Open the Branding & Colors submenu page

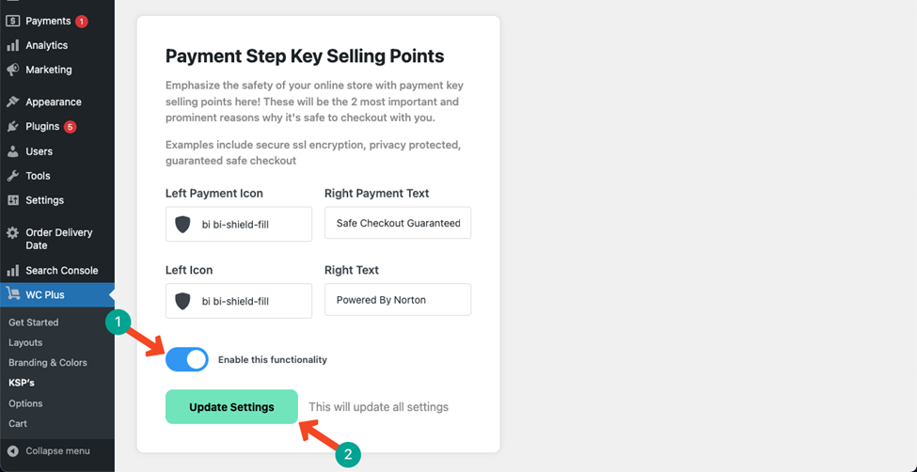click(x=48, y=363)
